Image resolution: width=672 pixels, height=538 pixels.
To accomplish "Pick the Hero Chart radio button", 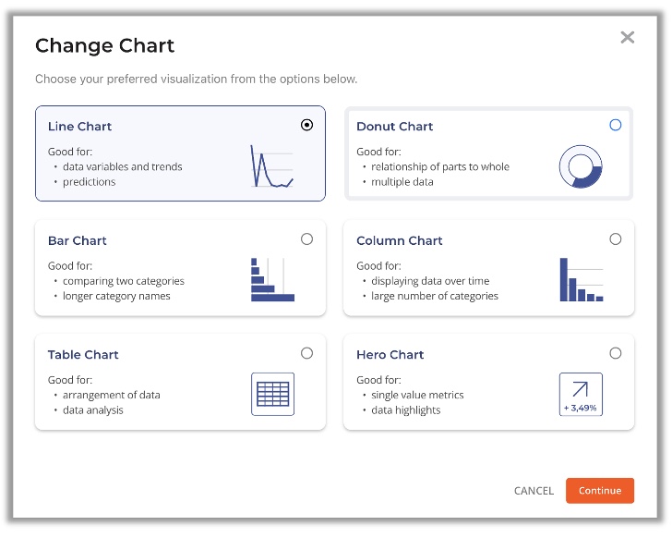I will coord(616,353).
